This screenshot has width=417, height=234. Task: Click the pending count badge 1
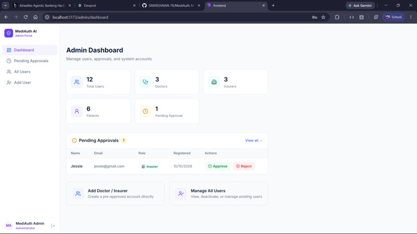tap(124, 141)
